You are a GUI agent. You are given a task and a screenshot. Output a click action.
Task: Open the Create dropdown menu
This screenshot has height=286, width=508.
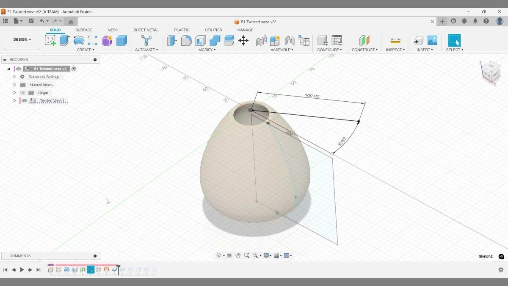coord(86,50)
